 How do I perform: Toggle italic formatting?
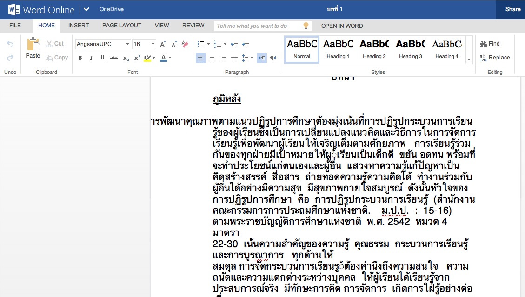point(91,58)
